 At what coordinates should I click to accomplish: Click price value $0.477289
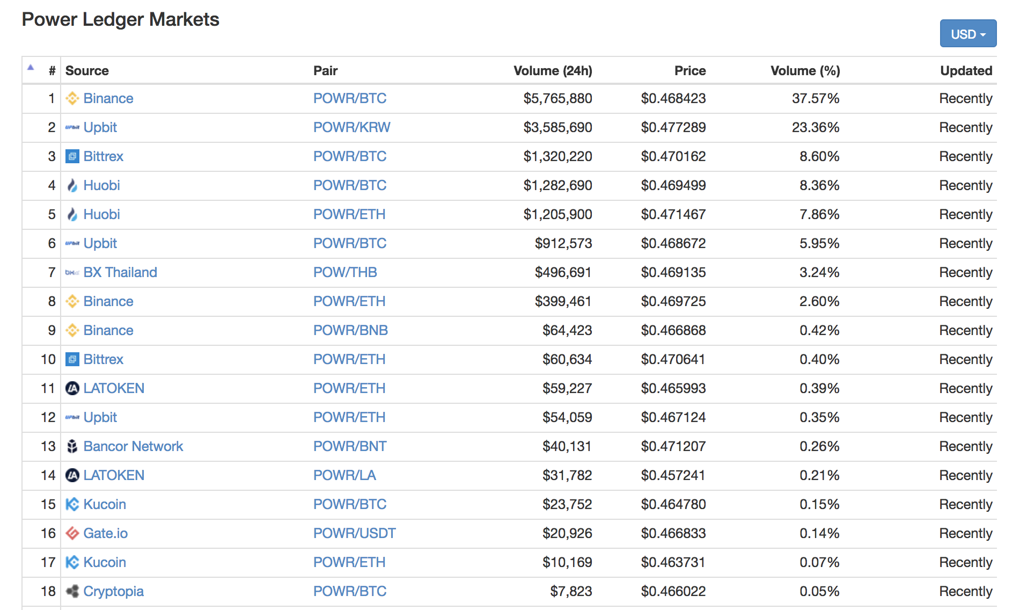click(x=673, y=127)
